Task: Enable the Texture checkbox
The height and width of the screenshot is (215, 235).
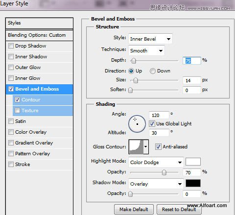Action: click(18, 111)
